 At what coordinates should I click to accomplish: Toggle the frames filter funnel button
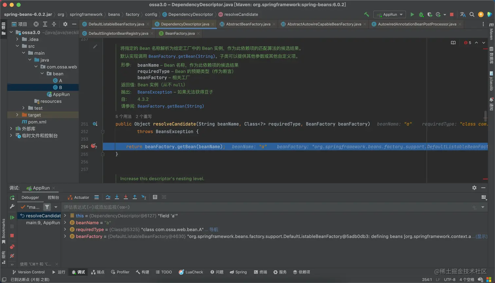47,207
